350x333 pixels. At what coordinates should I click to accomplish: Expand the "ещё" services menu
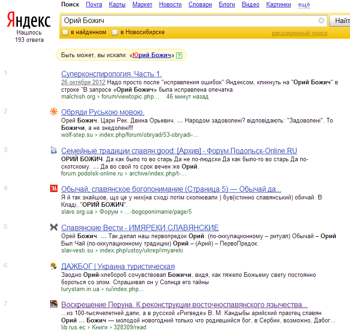(304, 5)
